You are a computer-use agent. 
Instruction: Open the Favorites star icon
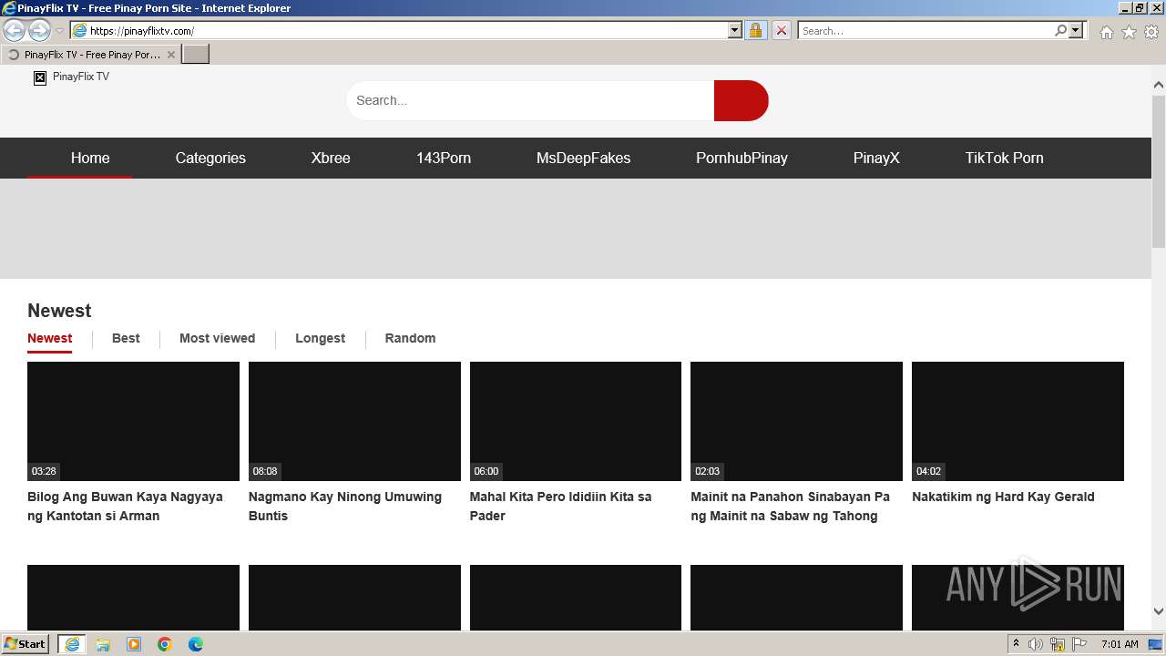pyautogui.click(x=1129, y=32)
